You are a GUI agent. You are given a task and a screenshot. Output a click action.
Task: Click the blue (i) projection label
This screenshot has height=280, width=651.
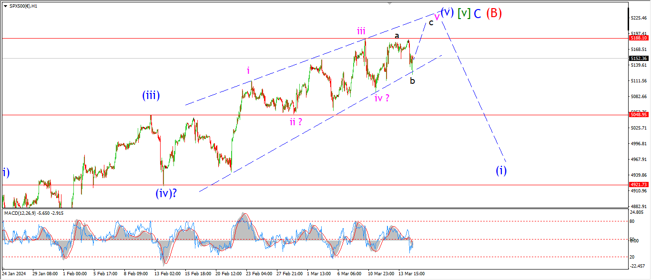click(x=500, y=170)
